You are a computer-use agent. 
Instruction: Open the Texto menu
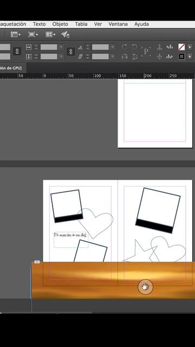(40, 24)
